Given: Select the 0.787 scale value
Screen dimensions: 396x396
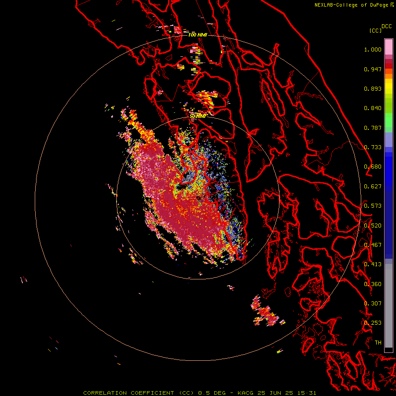Looking at the screenshot, I should (373, 128).
